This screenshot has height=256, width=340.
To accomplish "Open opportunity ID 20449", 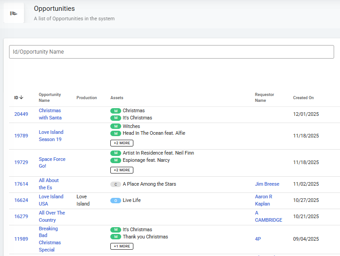I will click(21, 114).
